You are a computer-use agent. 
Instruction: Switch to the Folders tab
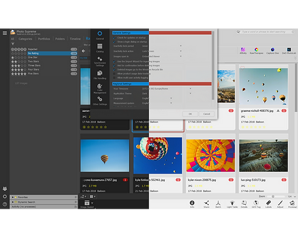(60, 39)
